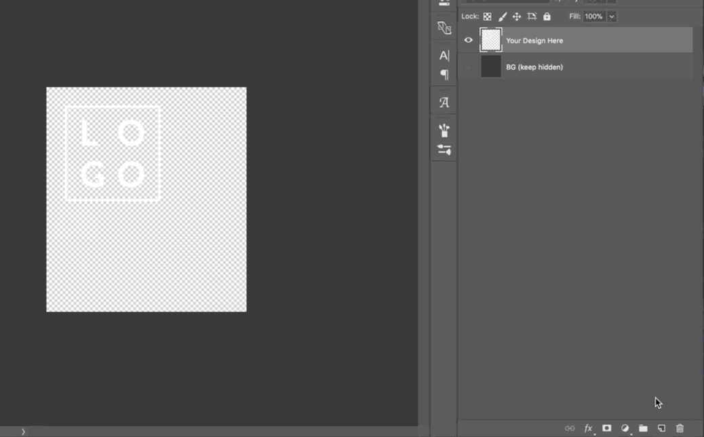Viewport: 704px width, 437px height.
Task: Click the LOGO artwork on canvas
Action: (x=113, y=153)
